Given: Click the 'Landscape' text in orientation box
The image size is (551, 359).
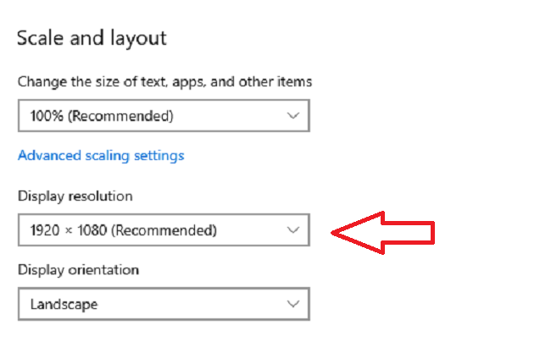Looking at the screenshot, I should tap(63, 303).
